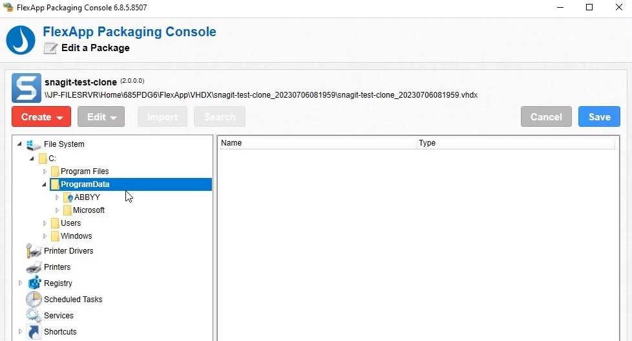This screenshot has height=341, width=632.
Task: Click the ABBYY folder icon
Action: pos(68,197)
